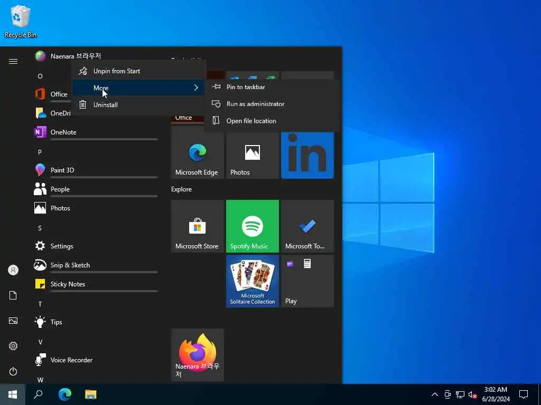Click the Windows Start button
This screenshot has width=541, height=405.
point(13,394)
